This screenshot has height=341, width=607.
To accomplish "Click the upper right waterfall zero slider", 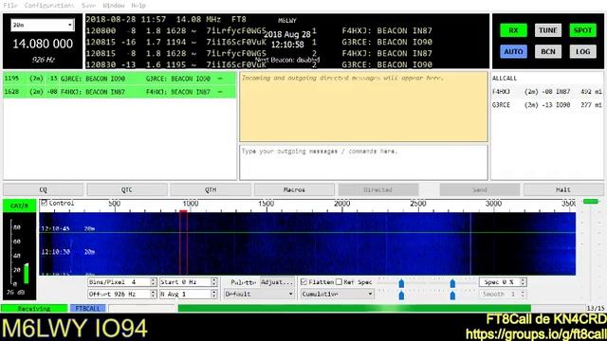I will [x=452, y=283].
